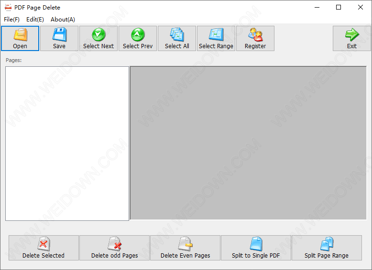This screenshot has height=270, width=372.
Task: Open a PDF with the Open toolbar button
Action: point(20,38)
